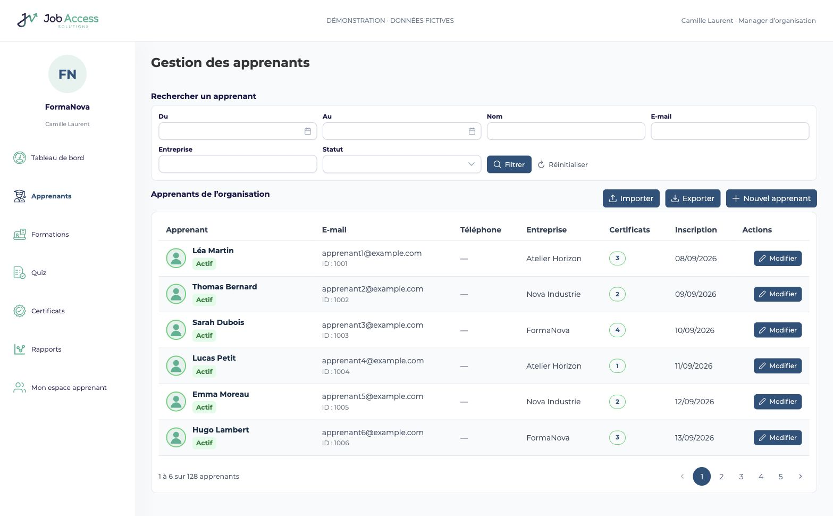The height and width of the screenshot is (516, 833).
Task: Click the Rapports chart icon in sidebar
Action: click(20, 349)
